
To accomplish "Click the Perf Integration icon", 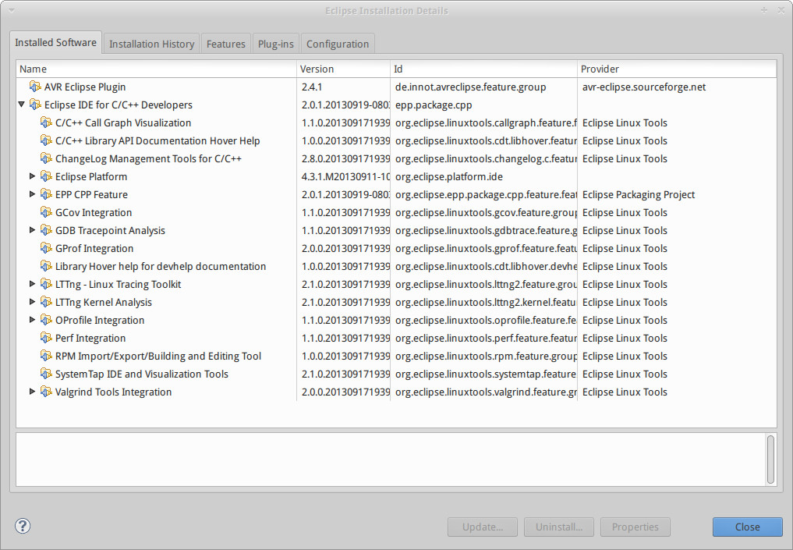I will [x=47, y=339].
